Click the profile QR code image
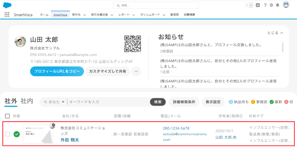The image size is (297, 150). 133,44
